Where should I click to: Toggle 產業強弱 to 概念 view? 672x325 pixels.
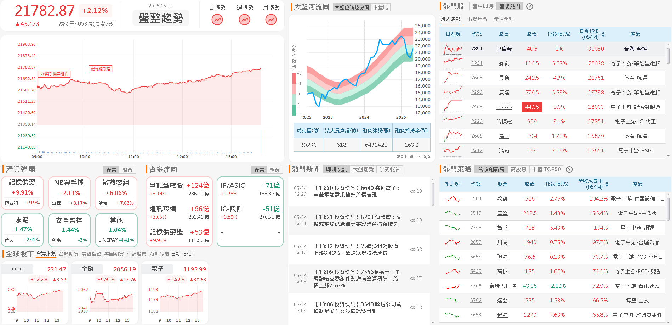127,170
